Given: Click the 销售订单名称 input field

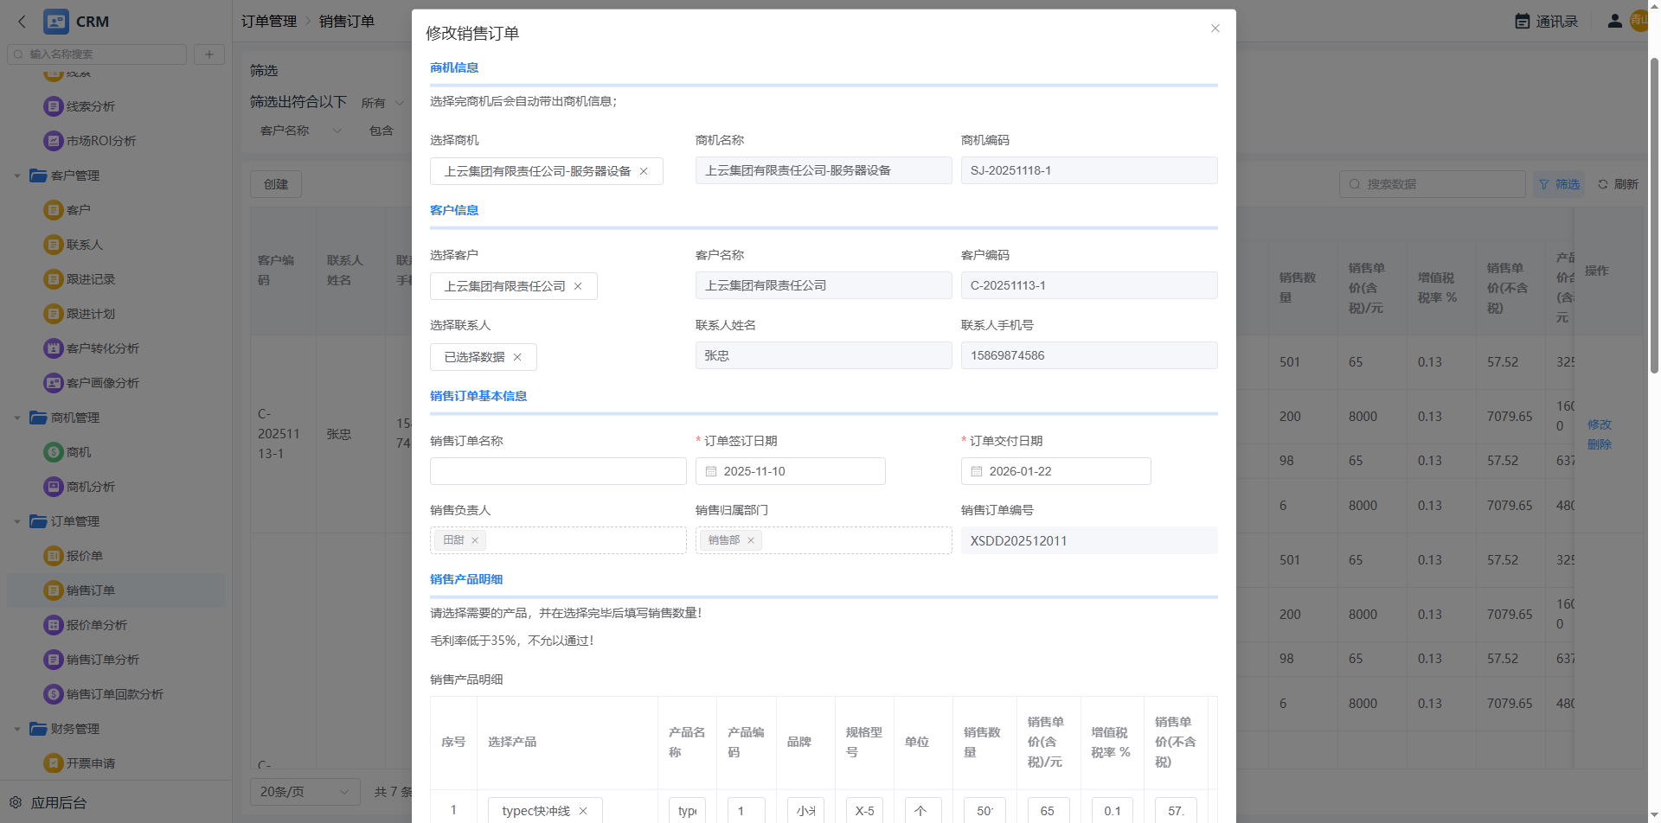Looking at the screenshot, I should 558,471.
